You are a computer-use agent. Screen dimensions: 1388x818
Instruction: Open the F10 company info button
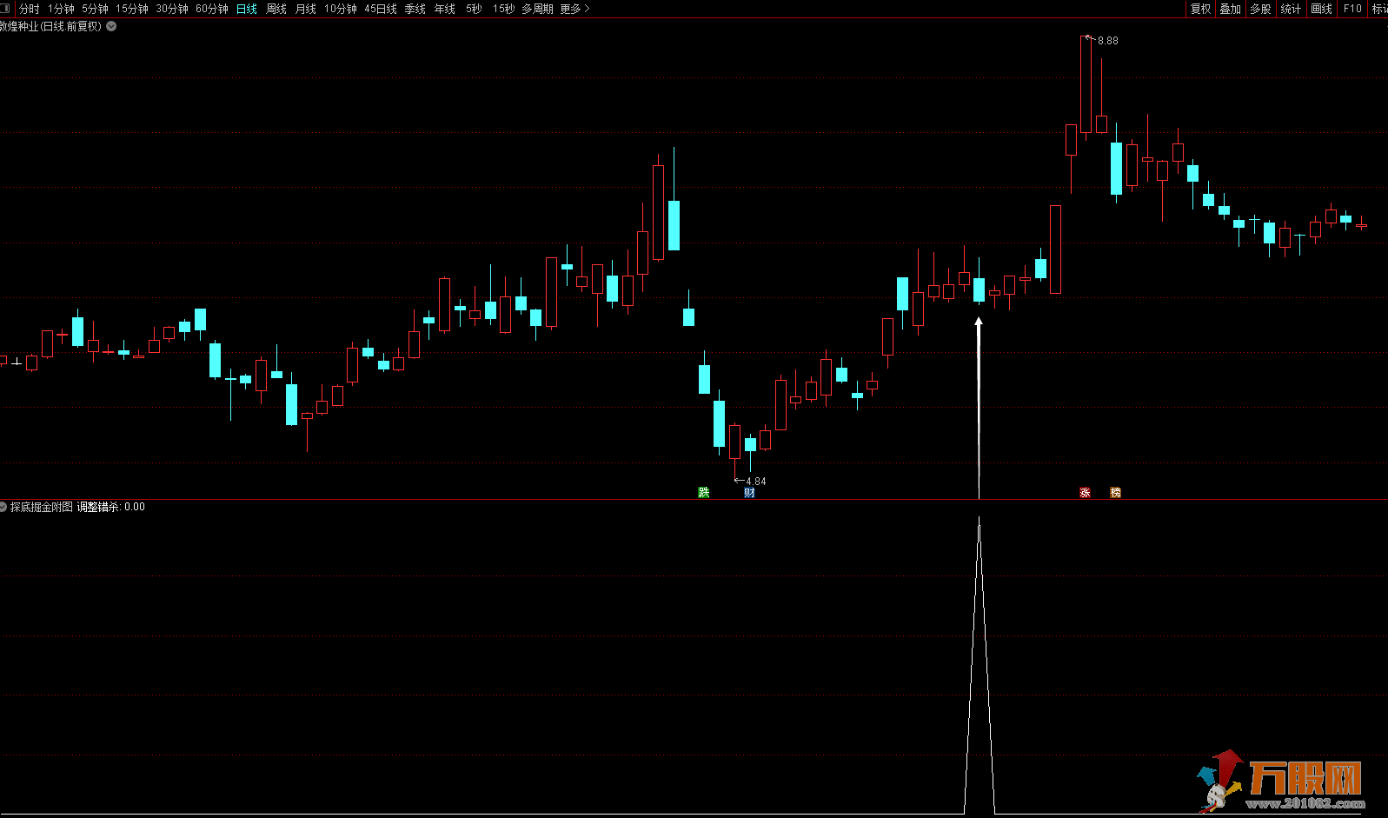click(1352, 9)
